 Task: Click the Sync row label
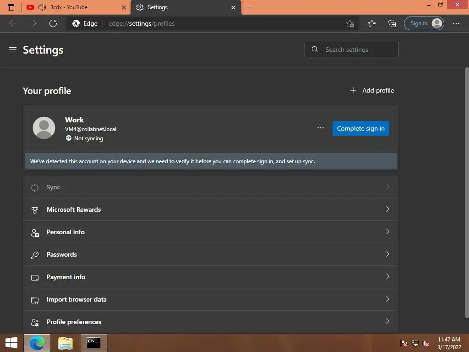pyautogui.click(x=53, y=187)
